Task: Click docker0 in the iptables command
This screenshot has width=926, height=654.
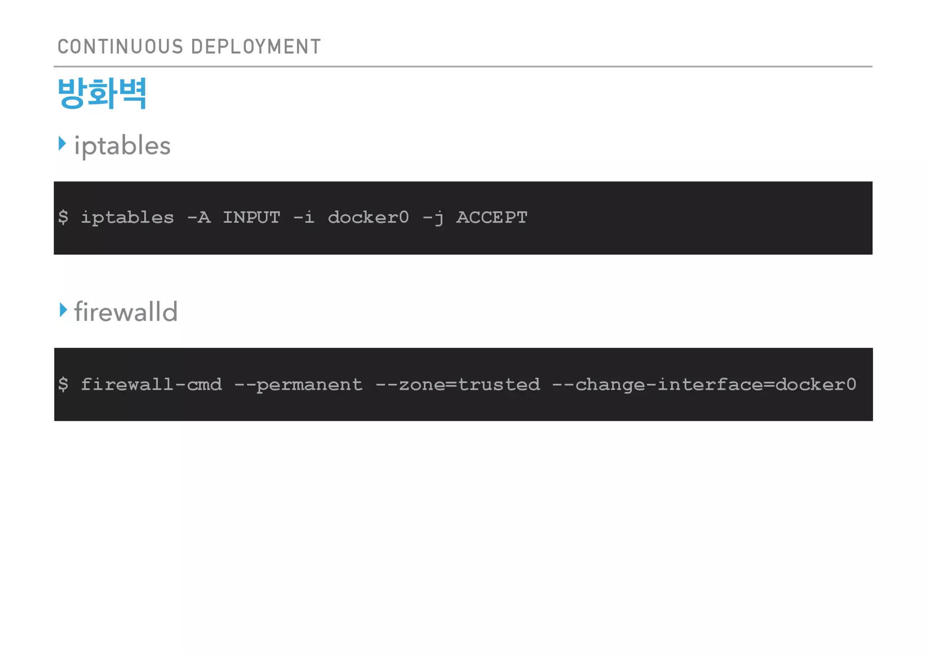Action: (x=368, y=217)
